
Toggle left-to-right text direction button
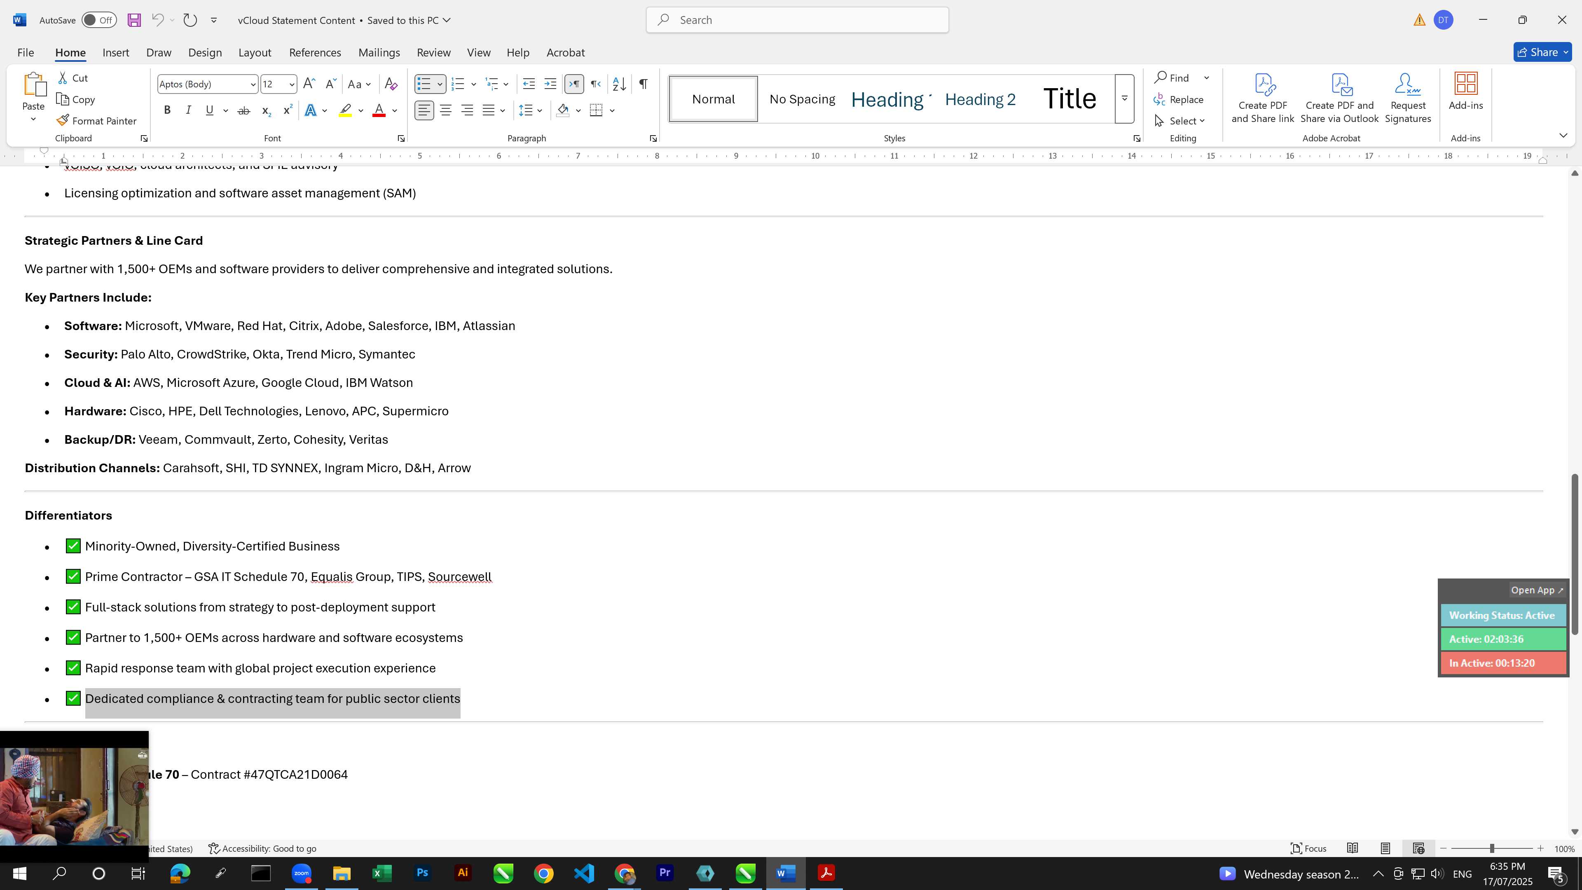coord(574,84)
